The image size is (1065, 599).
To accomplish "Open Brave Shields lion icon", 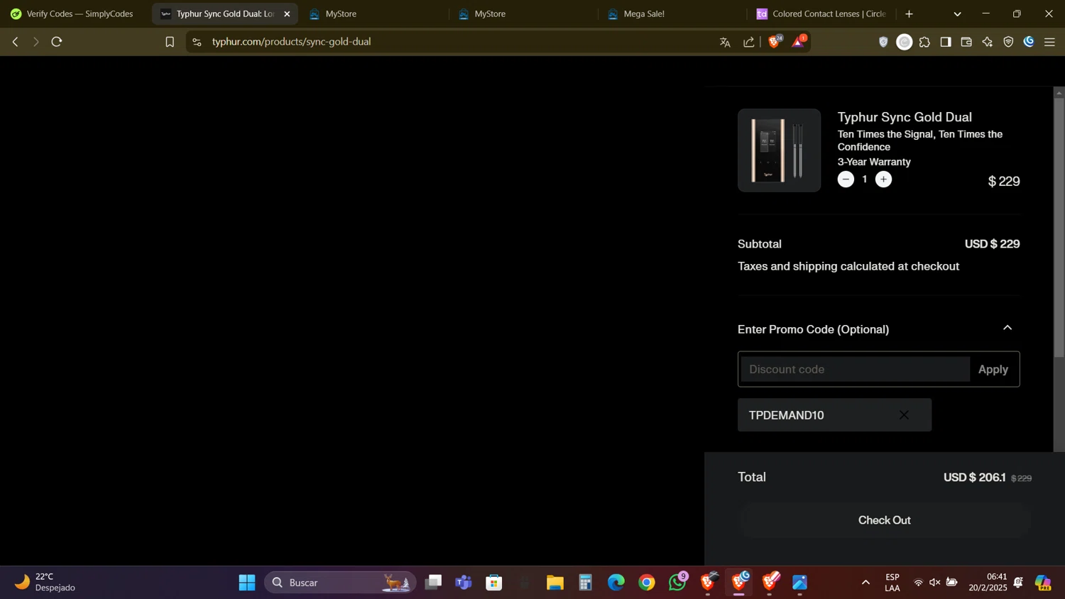I will [x=775, y=41].
